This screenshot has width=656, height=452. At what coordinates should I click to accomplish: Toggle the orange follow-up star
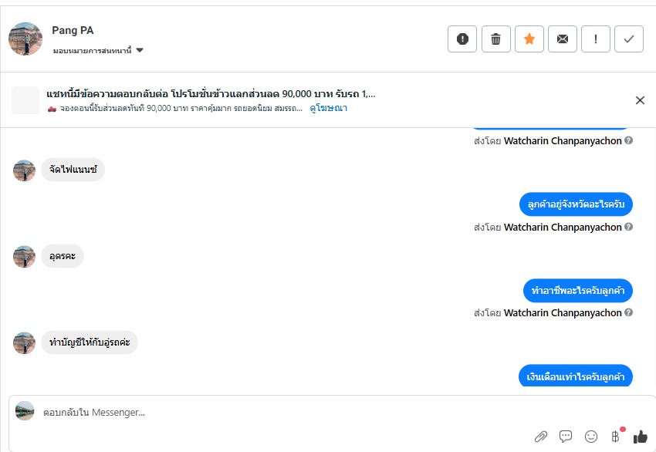(x=529, y=39)
